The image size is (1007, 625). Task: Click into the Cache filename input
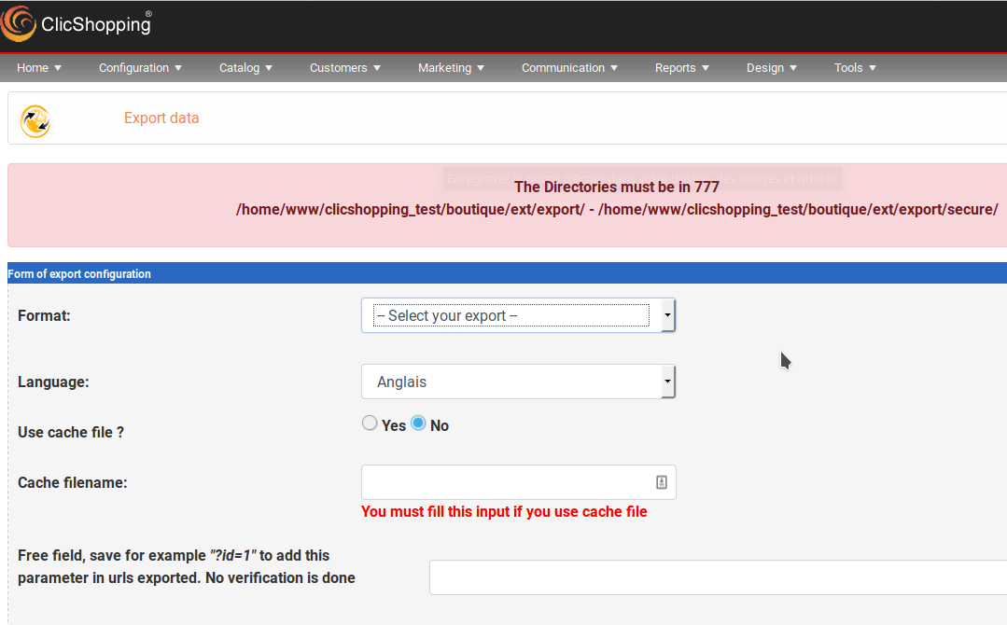(x=518, y=482)
